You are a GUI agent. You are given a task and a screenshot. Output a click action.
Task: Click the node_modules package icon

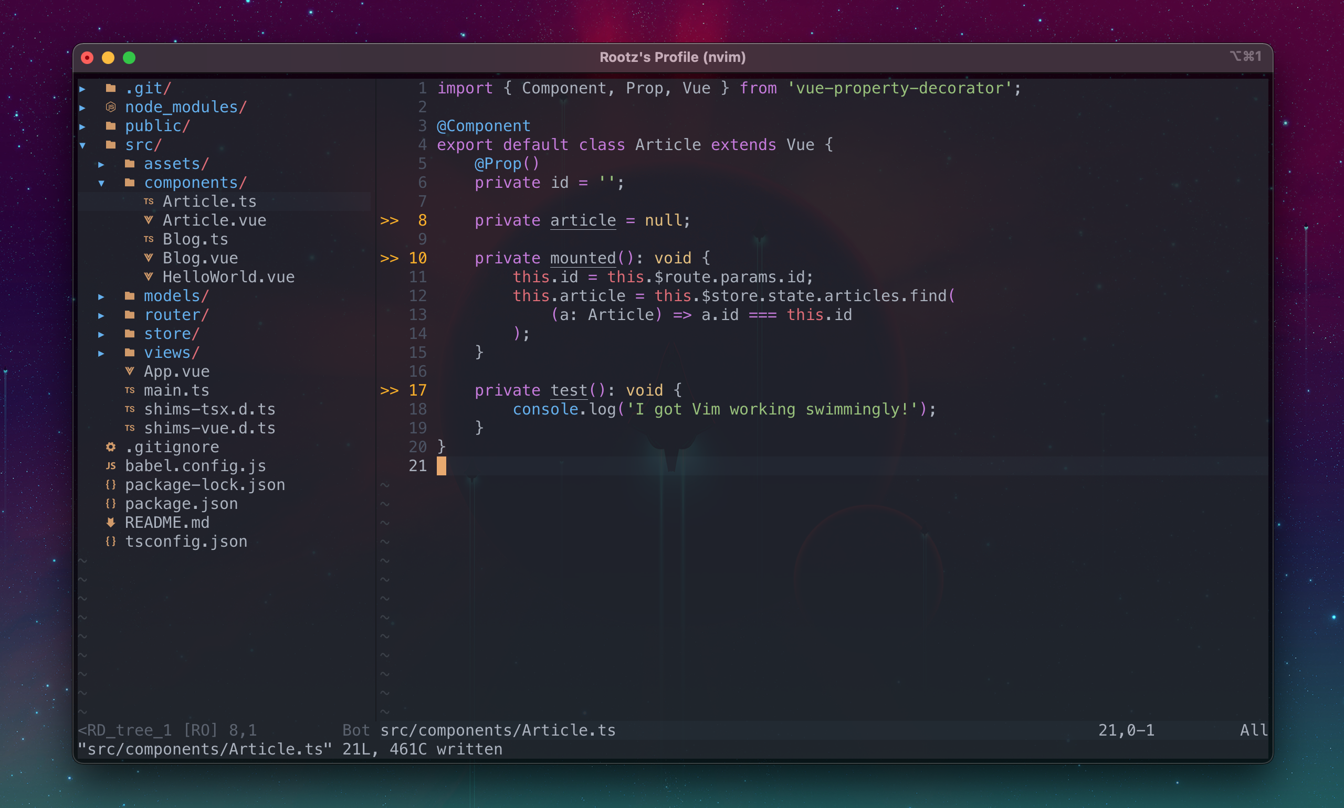click(x=111, y=107)
